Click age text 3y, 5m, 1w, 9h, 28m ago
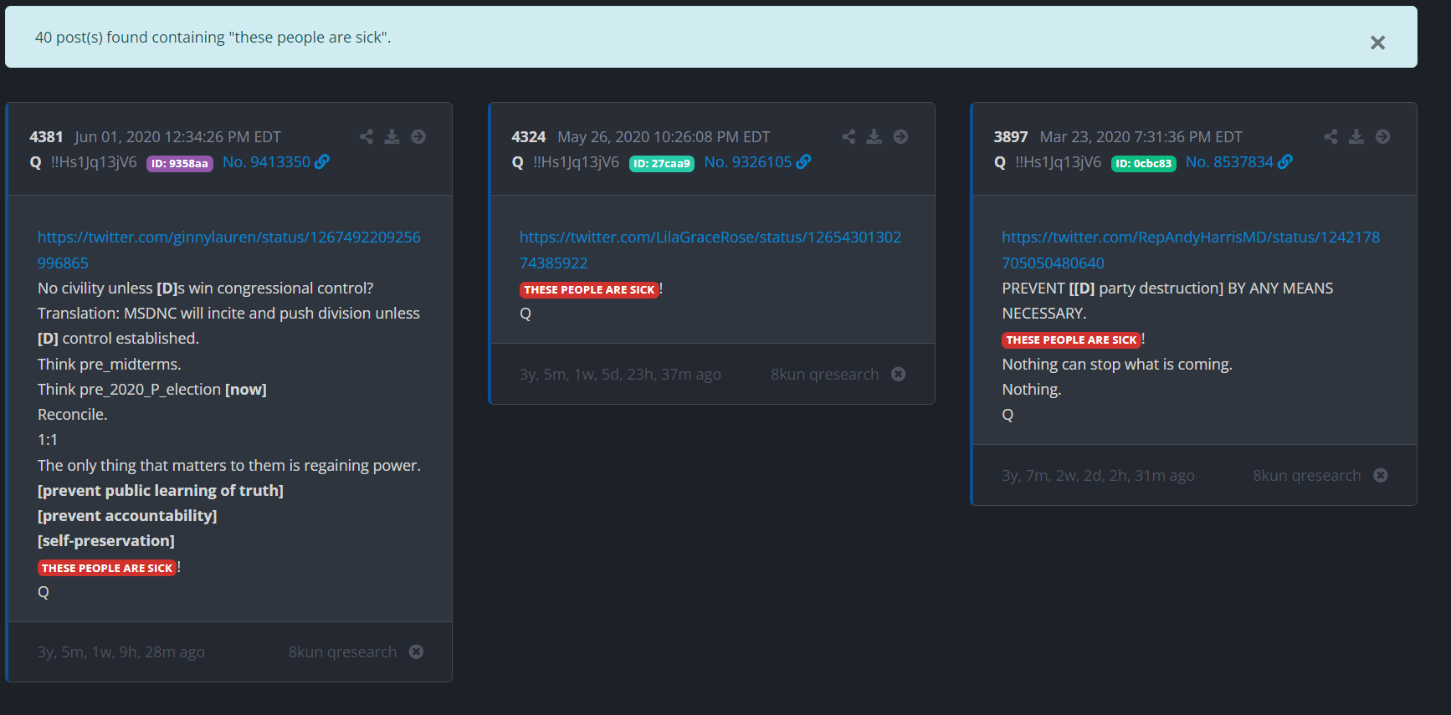The height and width of the screenshot is (715, 1451). [120, 652]
